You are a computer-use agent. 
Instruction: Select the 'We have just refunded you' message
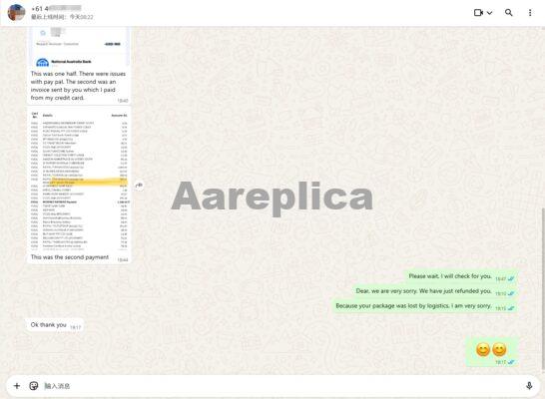coord(434,291)
